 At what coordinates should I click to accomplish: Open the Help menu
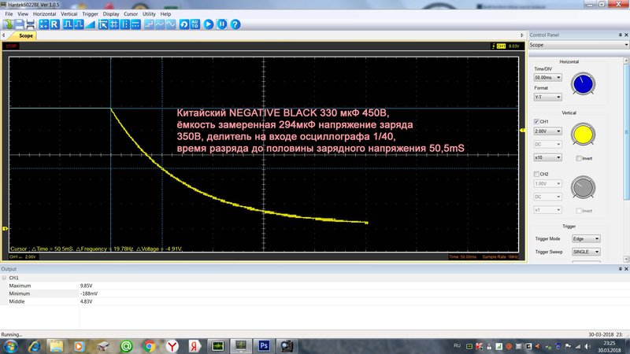[x=165, y=13]
